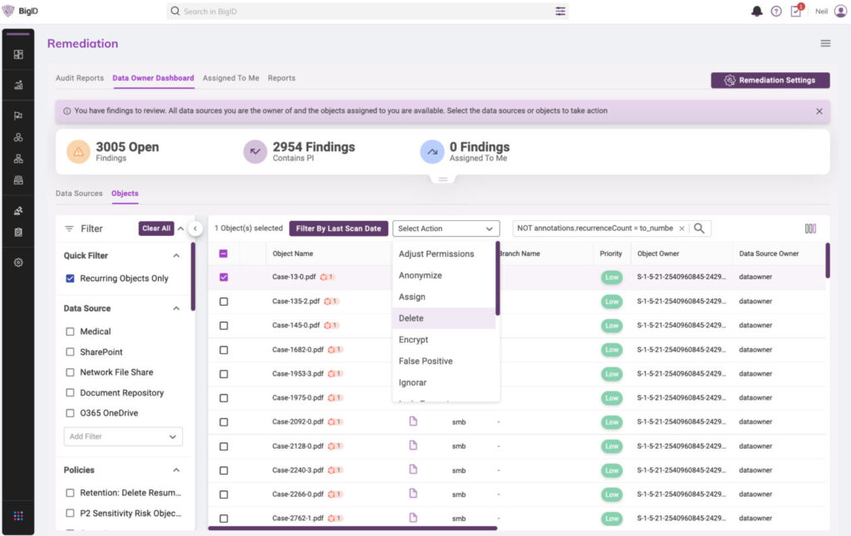
Task: Switch to Audit Reports tab
Action: 79,78
